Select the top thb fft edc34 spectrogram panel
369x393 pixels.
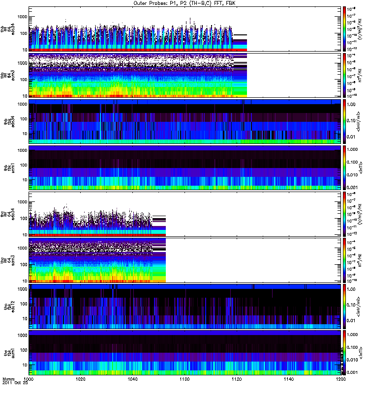click(x=184, y=29)
